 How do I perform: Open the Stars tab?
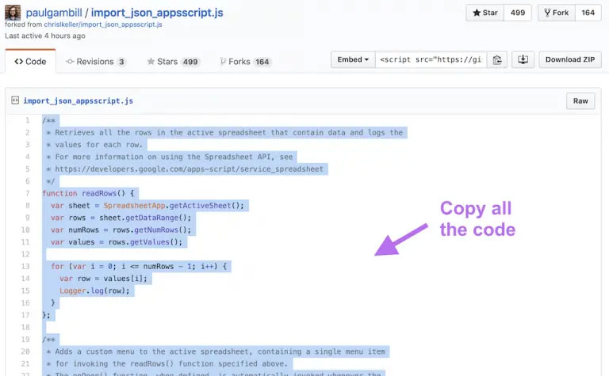point(173,62)
